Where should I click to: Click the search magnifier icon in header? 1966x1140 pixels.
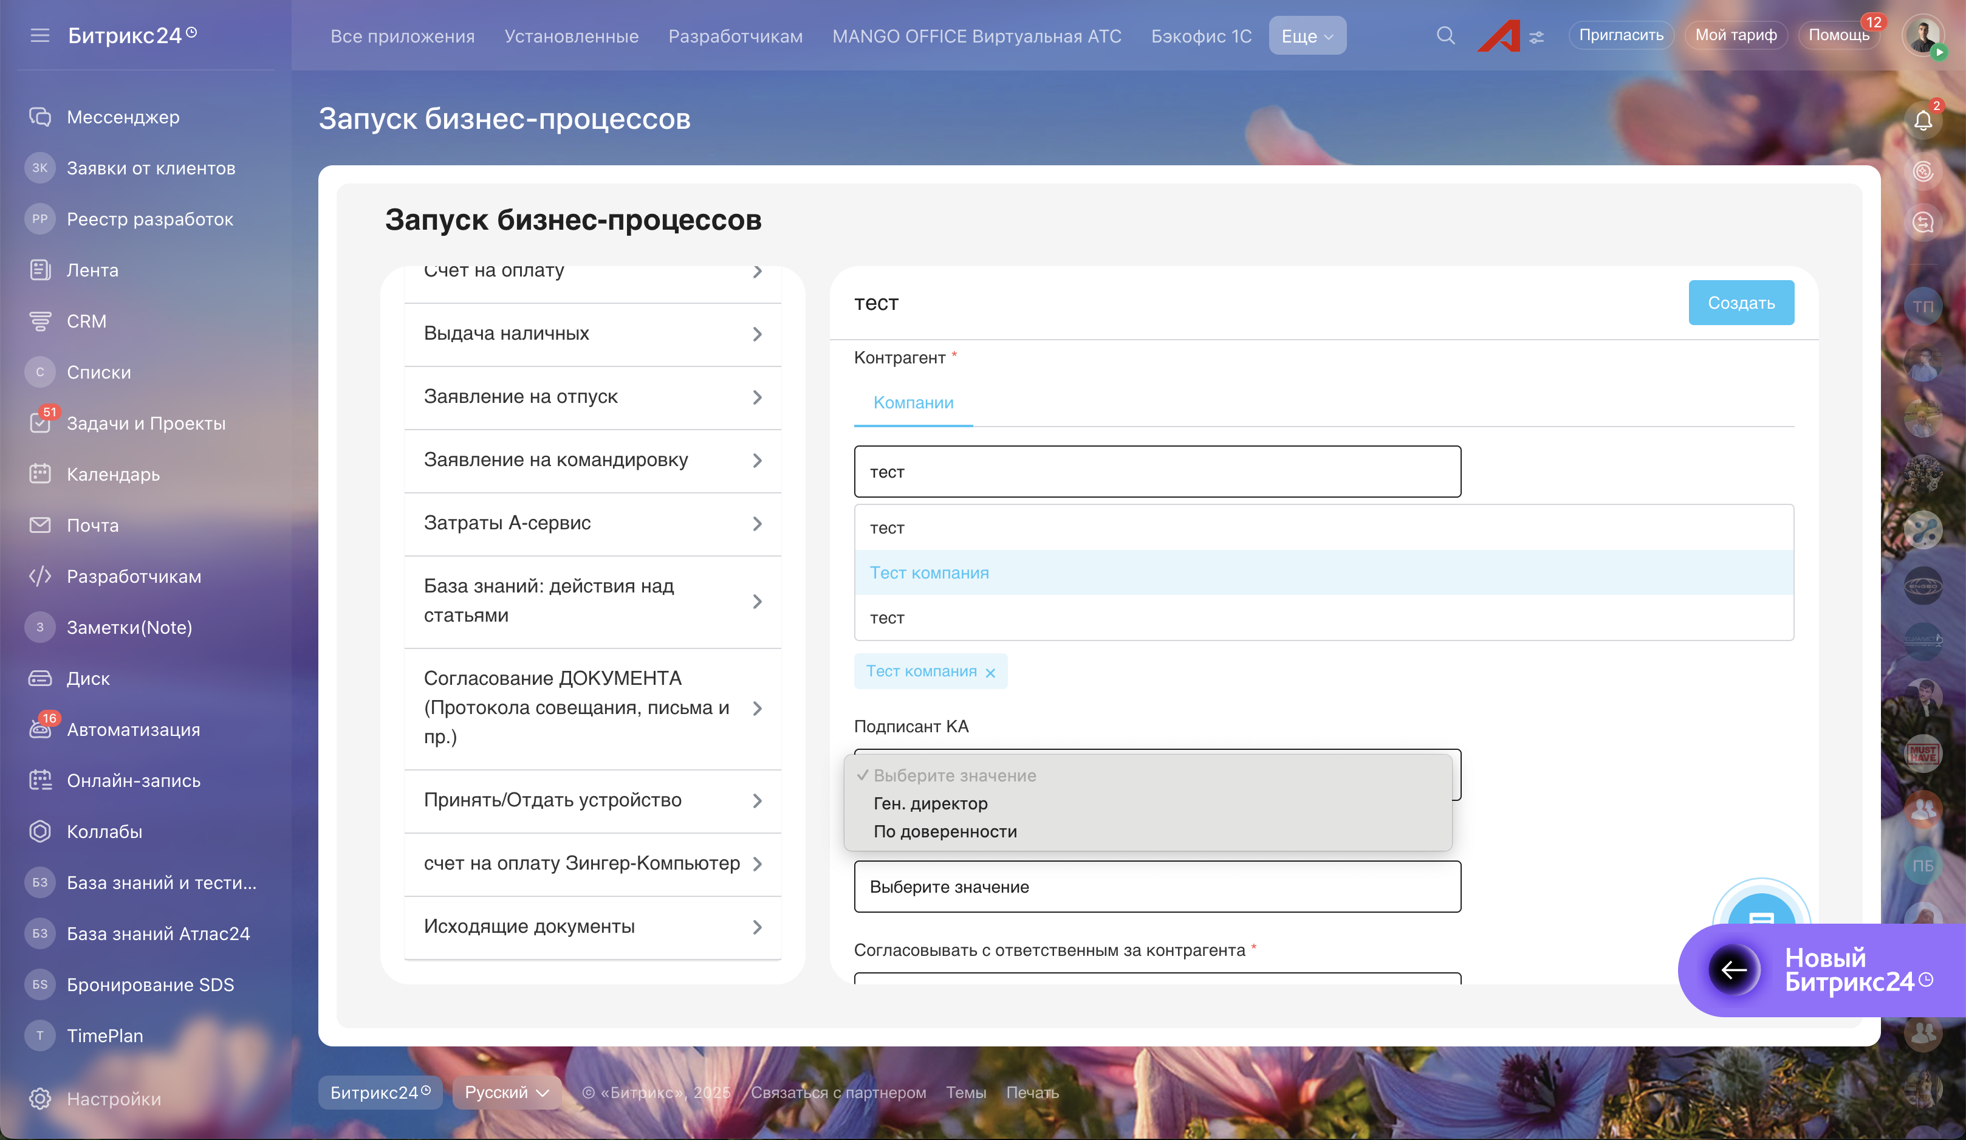[x=1445, y=36]
